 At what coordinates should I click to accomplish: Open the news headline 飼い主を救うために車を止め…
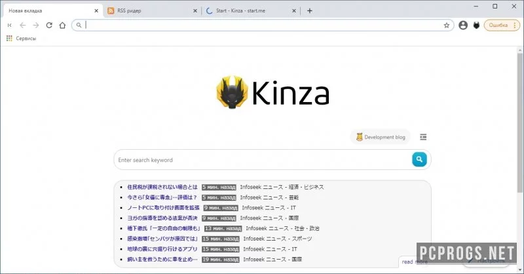click(x=162, y=260)
